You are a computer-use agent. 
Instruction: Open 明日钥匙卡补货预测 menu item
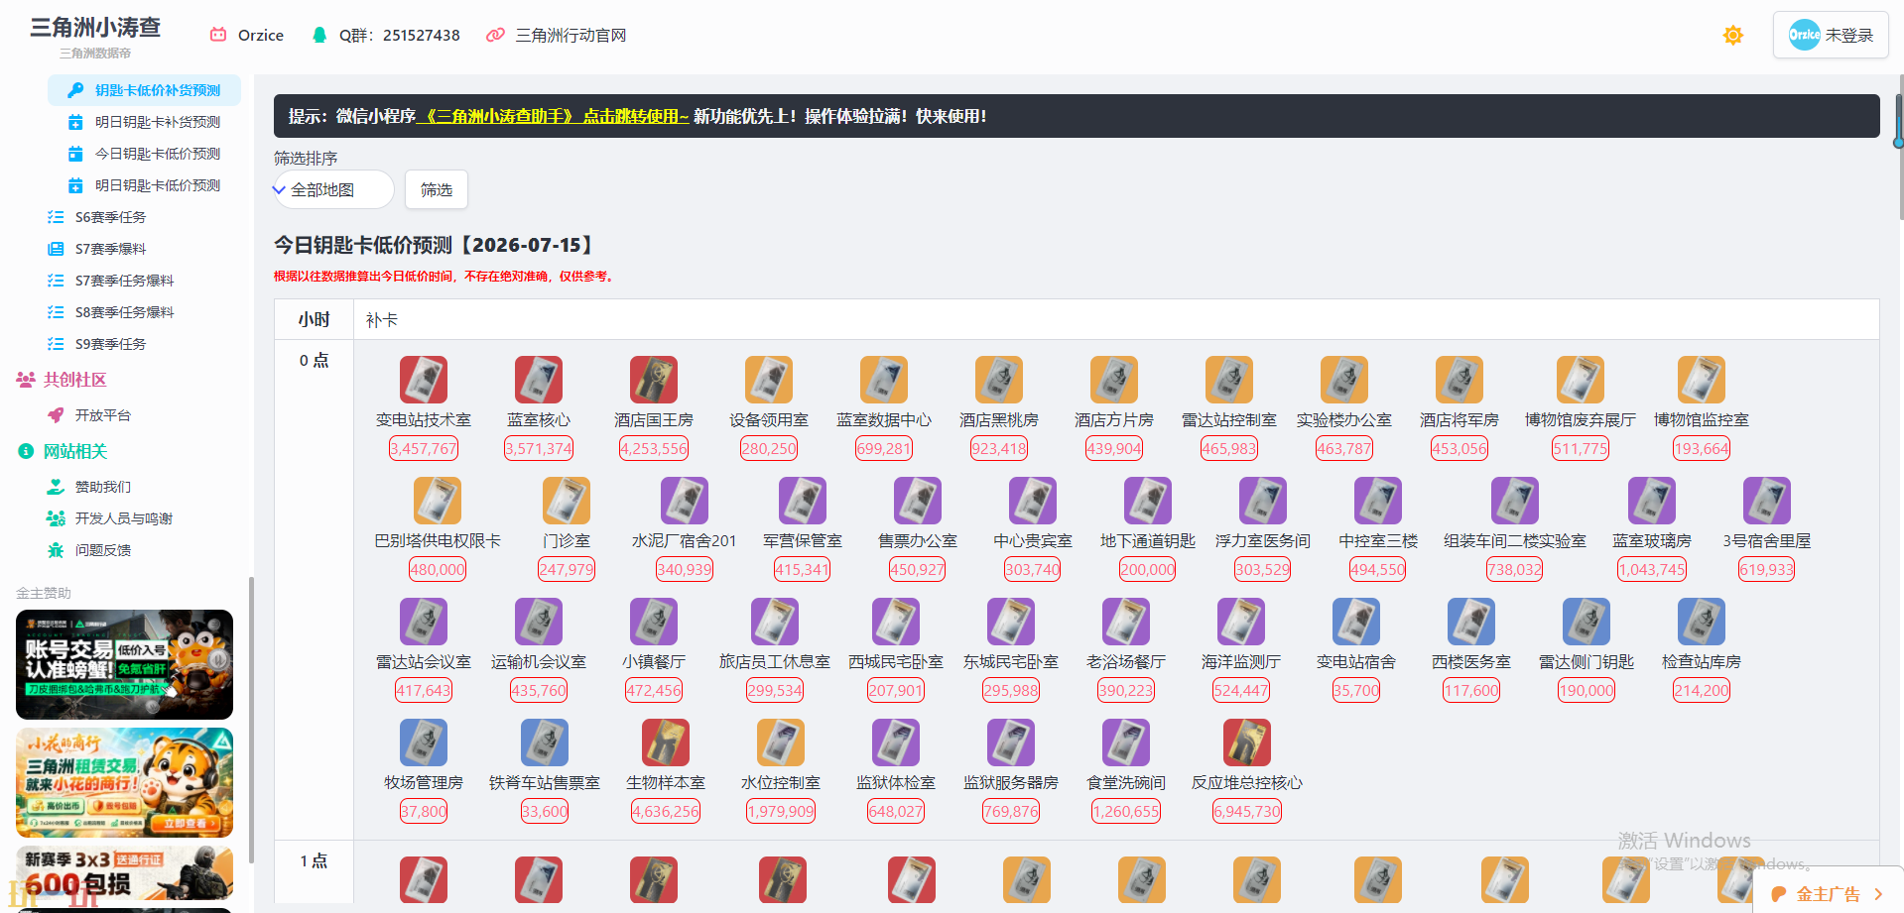[144, 122]
